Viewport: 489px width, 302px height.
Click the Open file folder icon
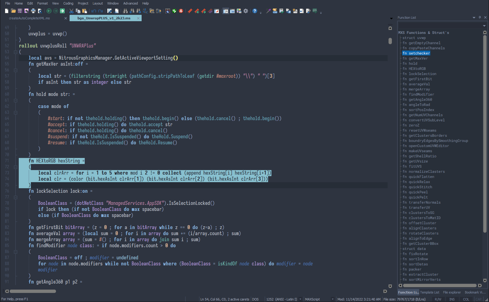[13, 11]
